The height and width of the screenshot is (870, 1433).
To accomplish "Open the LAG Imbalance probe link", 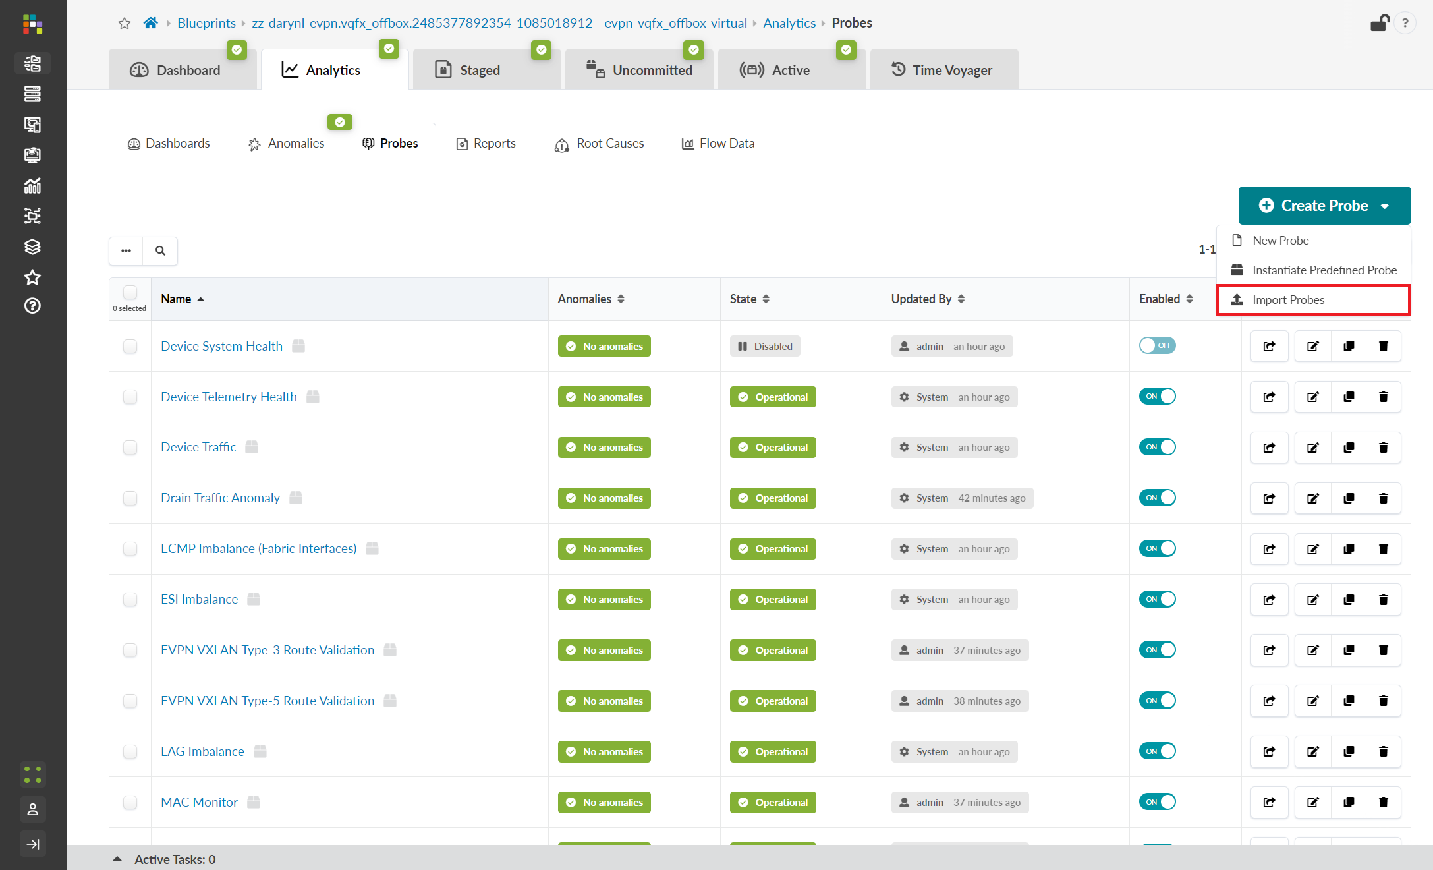I will 202,751.
